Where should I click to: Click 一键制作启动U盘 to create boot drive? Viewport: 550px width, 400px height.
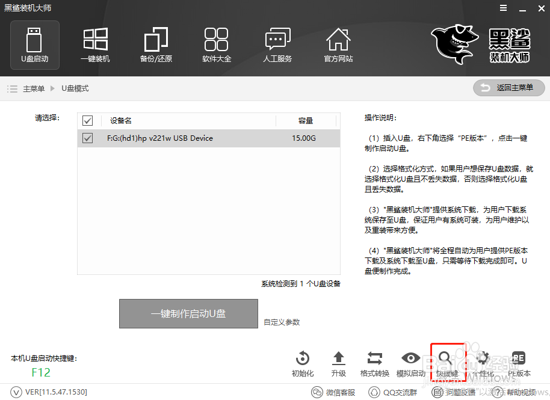point(188,313)
